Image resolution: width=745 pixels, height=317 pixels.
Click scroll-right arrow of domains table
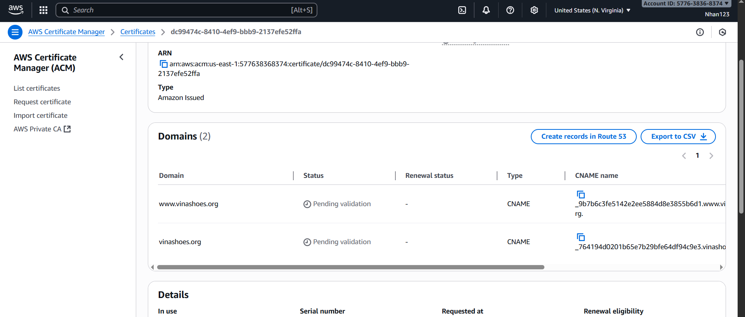coord(721,267)
